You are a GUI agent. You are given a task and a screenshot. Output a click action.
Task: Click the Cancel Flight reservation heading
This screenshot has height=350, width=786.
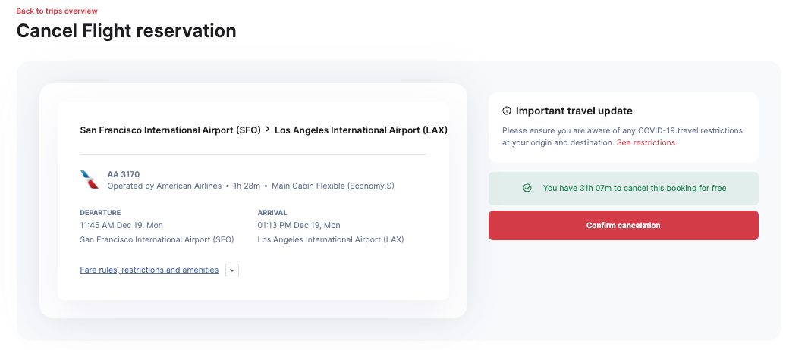click(x=126, y=31)
